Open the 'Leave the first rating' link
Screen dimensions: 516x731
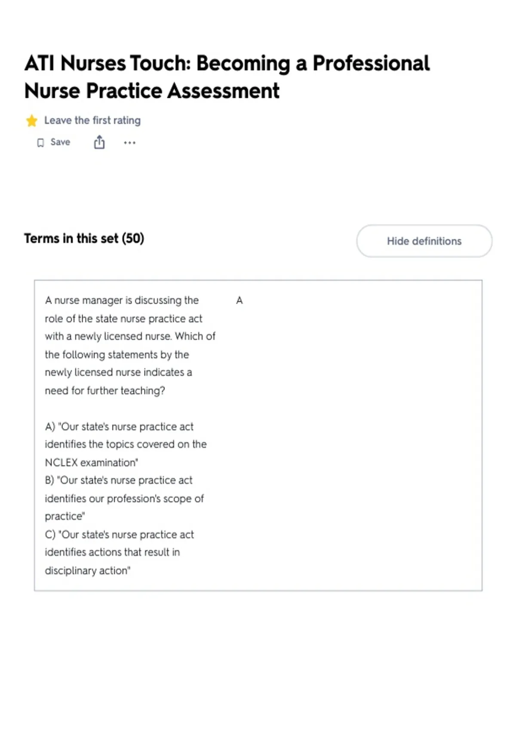(x=92, y=120)
